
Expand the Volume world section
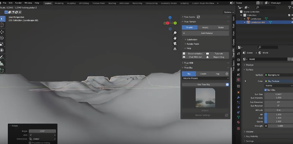[245, 132]
